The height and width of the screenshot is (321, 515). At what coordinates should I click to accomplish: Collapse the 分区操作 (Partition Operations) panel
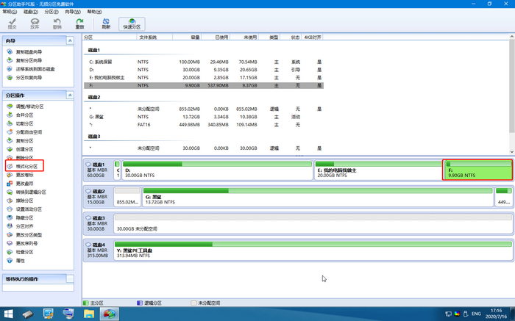[x=69, y=95]
